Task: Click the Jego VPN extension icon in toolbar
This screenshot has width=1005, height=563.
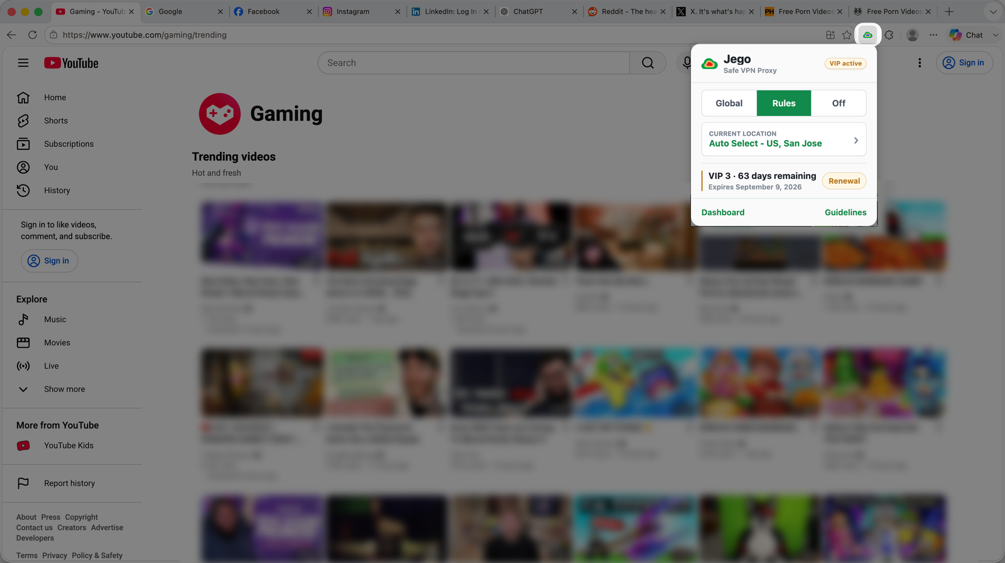Action: (867, 35)
